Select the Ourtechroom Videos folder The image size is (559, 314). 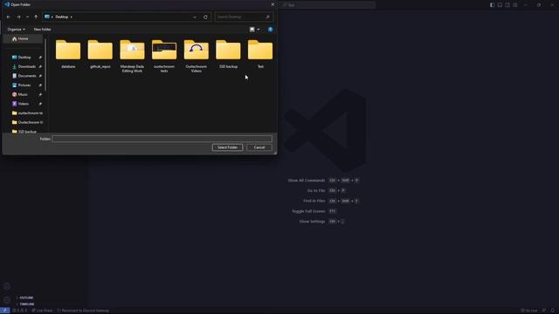click(196, 56)
